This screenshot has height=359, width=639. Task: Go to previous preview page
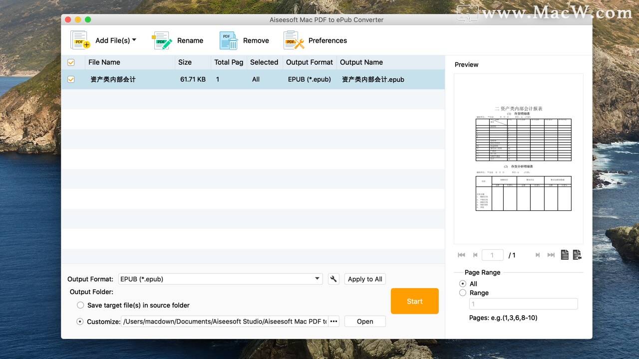tap(475, 255)
